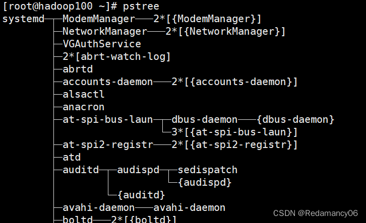Screen dimensions: 366x223
Task: Select the VGAuthService process
Action: coord(102,44)
